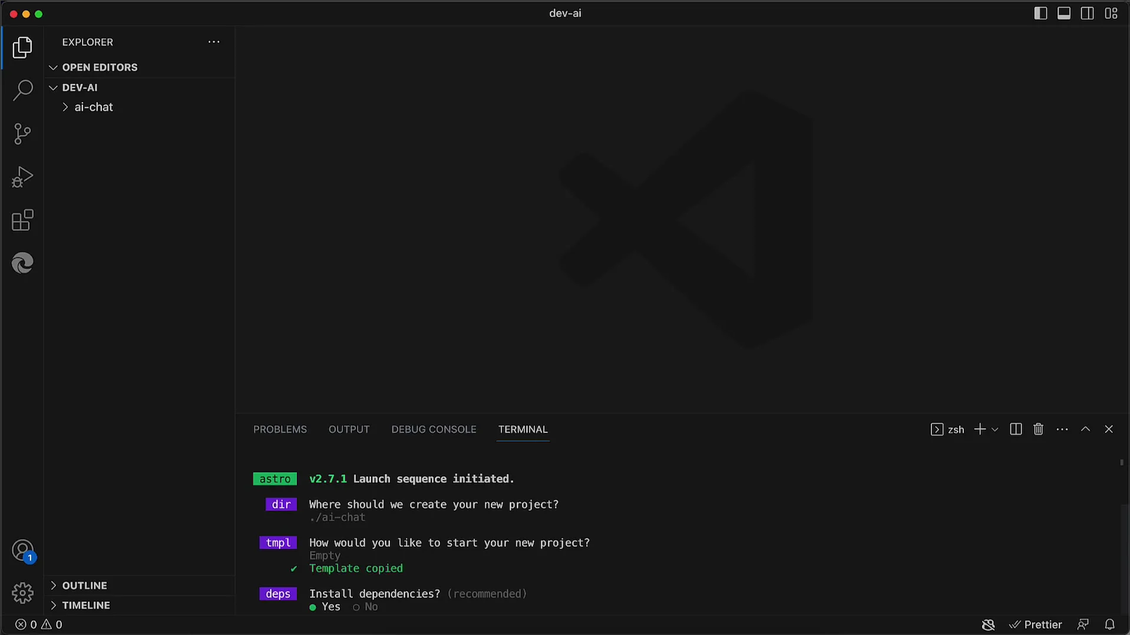The height and width of the screenshot is (635, 1130).
Task: Click the dir badge in the terminal
Action: 280,504
